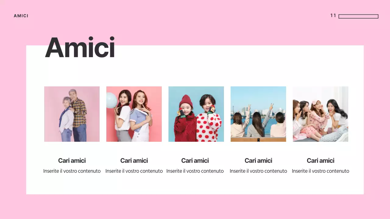Click Cari amici caption under balloon photo
The image size is (390, 219).
(134, 161)
